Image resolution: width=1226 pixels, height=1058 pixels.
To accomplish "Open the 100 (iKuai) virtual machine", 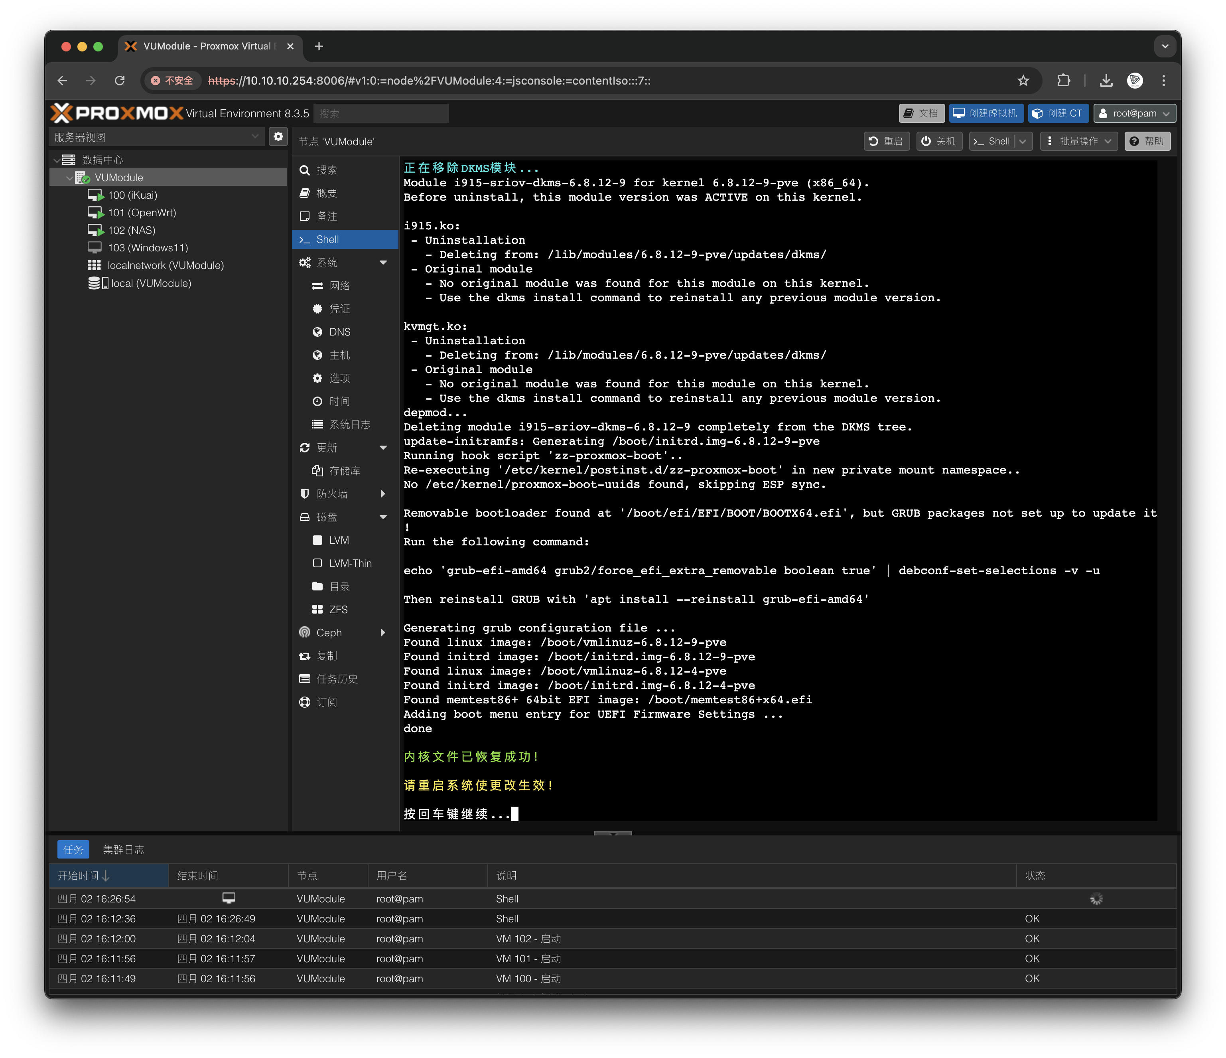I will (132, 195).
